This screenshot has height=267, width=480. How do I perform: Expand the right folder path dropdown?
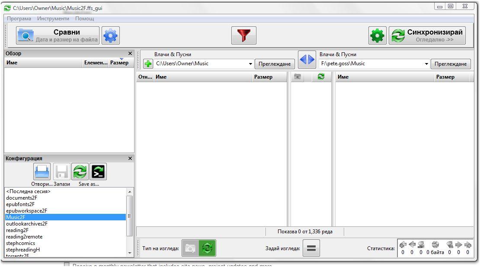pyautogui.click(x=426, y=64)
